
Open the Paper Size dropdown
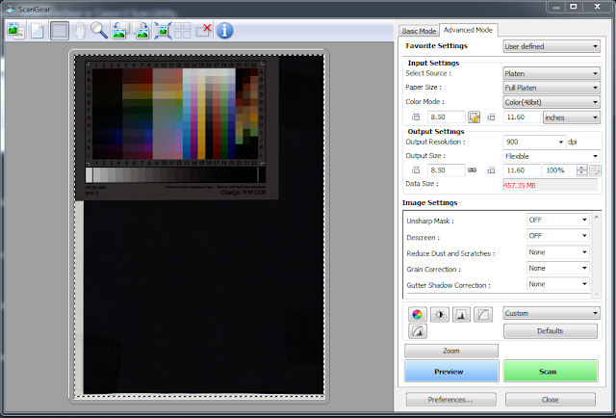click(x=552, y=88)
